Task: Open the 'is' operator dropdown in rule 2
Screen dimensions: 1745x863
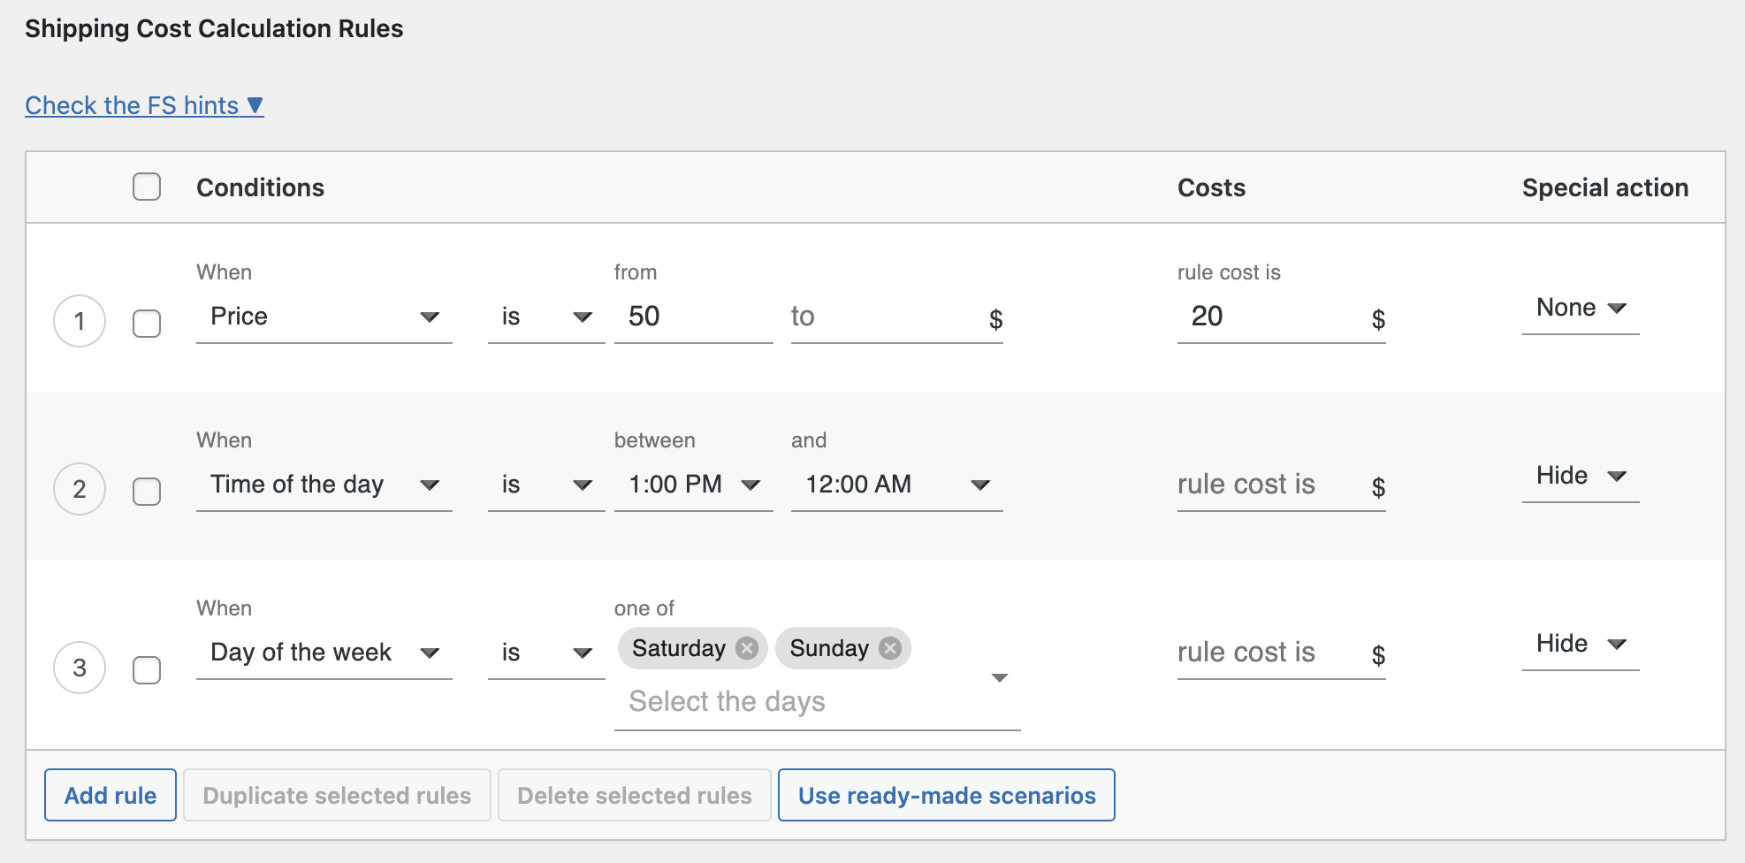Action: pos(546,485)
